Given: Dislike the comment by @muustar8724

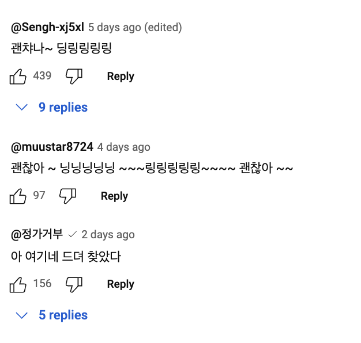Looking at the screenshot, I should point(67,196).
